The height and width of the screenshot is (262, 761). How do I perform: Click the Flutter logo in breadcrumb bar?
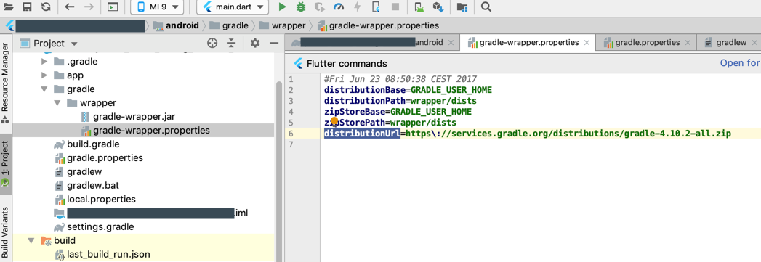click(9, 25)
